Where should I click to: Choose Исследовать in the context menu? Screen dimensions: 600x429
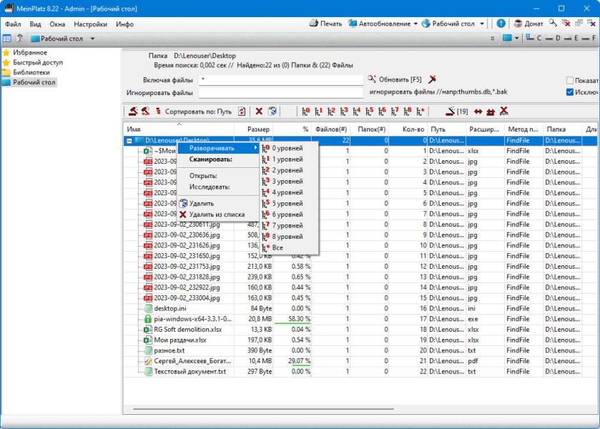(x=219, y=187)
